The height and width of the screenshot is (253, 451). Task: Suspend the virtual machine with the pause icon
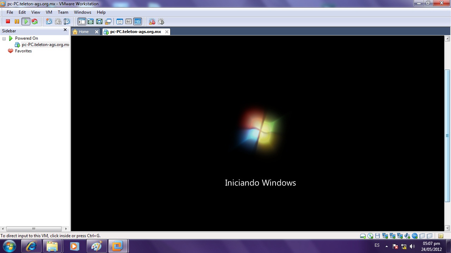(17, 21)
